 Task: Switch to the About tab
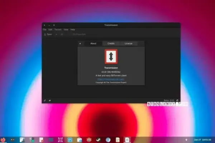click(93, 44)
